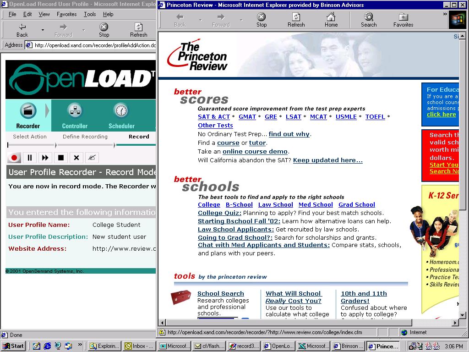Launch Internet Explorer from quick launch

point(47,346)
